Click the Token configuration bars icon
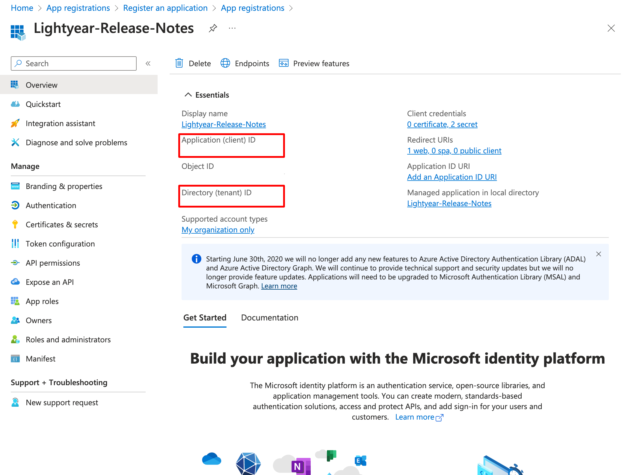Viewport: 628px width, 475px height. [x=15, y=243]
